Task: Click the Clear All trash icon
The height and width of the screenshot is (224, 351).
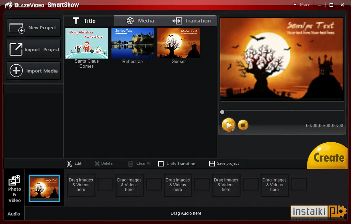Action: 130,164
